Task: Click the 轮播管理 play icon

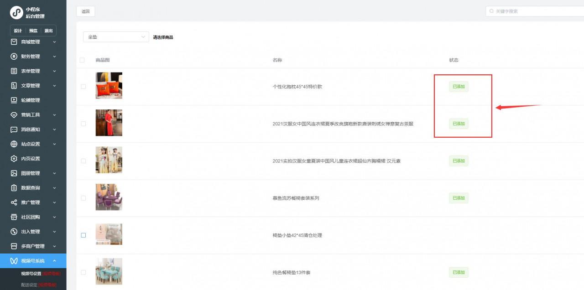Action: (x=14, y=100)
